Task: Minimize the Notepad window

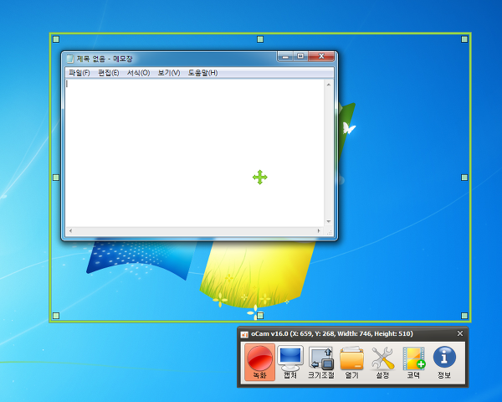Action: [x=285, y=56]
